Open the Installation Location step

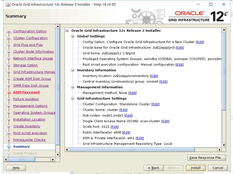29,120
